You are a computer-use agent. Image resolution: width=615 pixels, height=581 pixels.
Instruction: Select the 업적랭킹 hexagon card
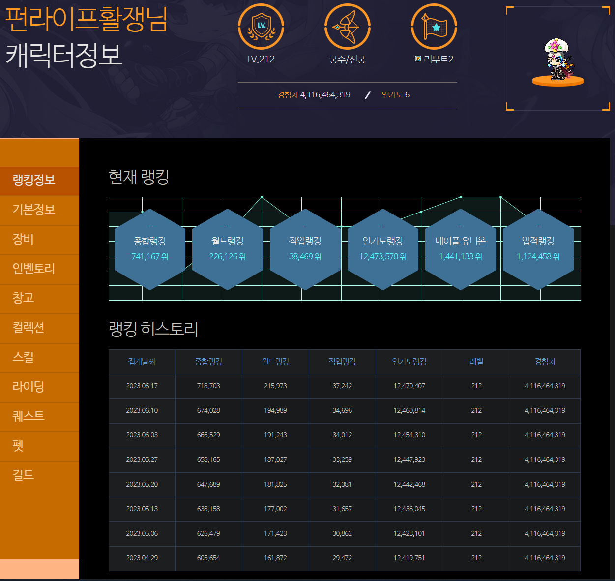click(x=538, y=249)
